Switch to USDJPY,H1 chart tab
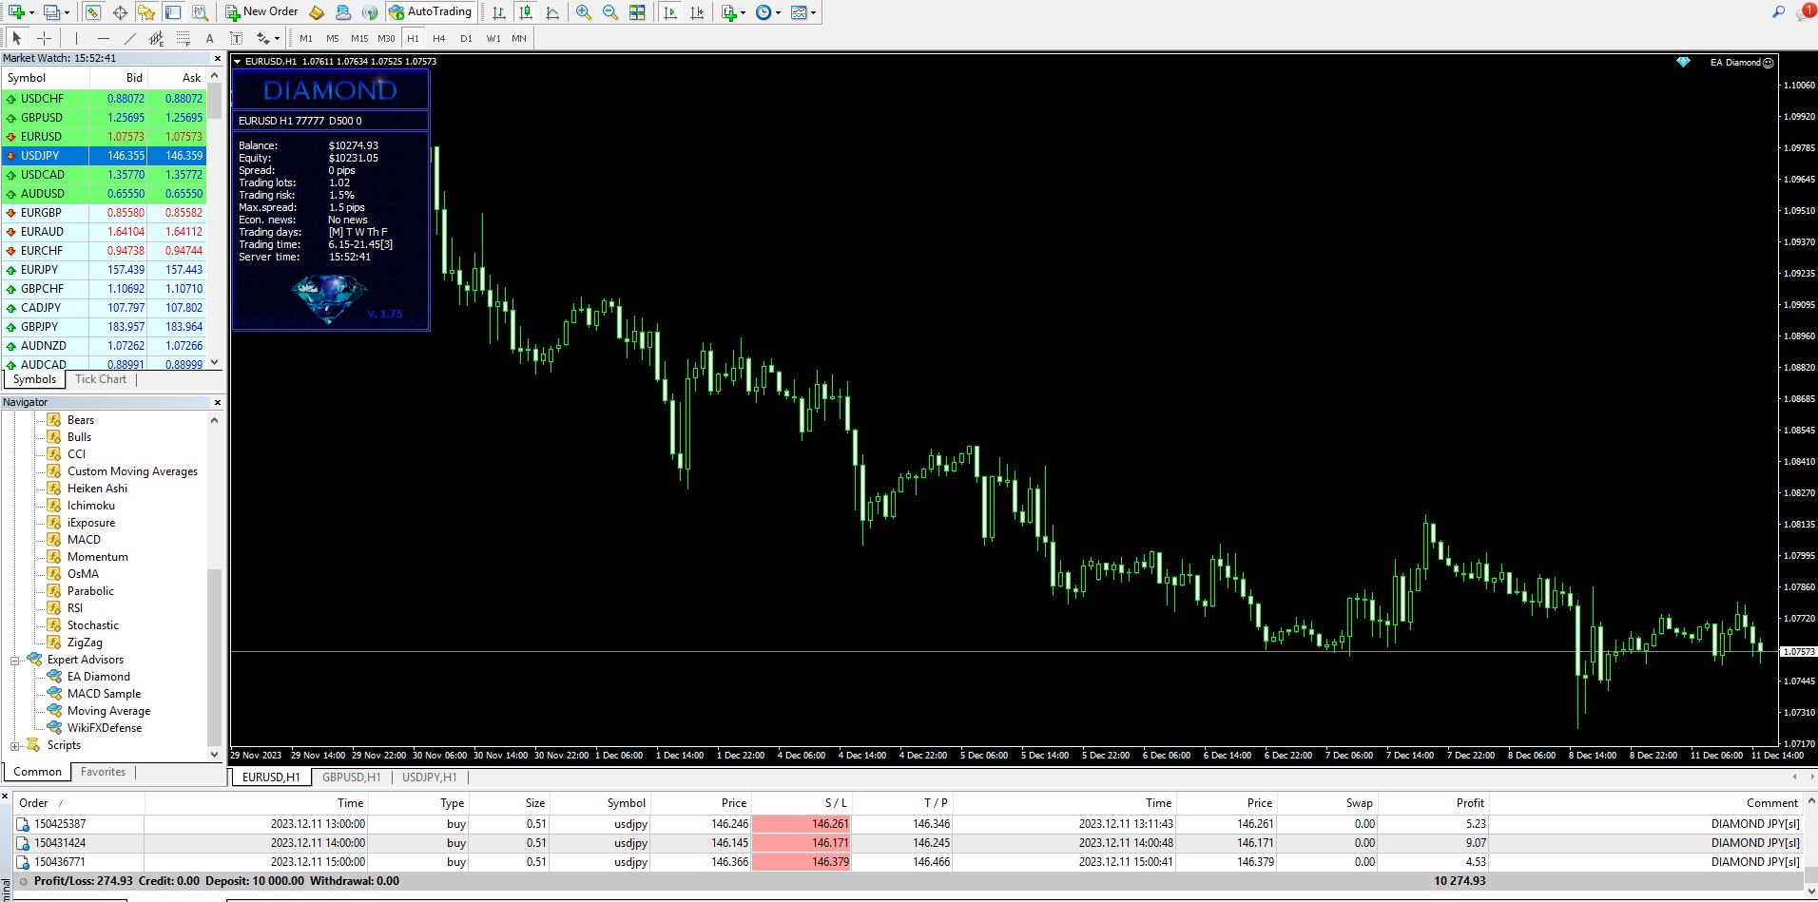Viewport: 1818px width, 902px height. (x=429, y=777)
